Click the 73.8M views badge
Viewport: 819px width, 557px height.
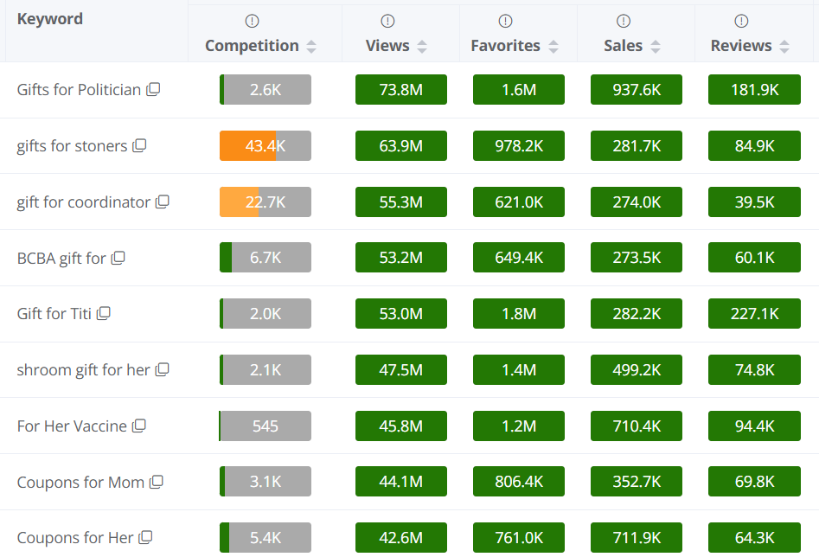point(401,90)
